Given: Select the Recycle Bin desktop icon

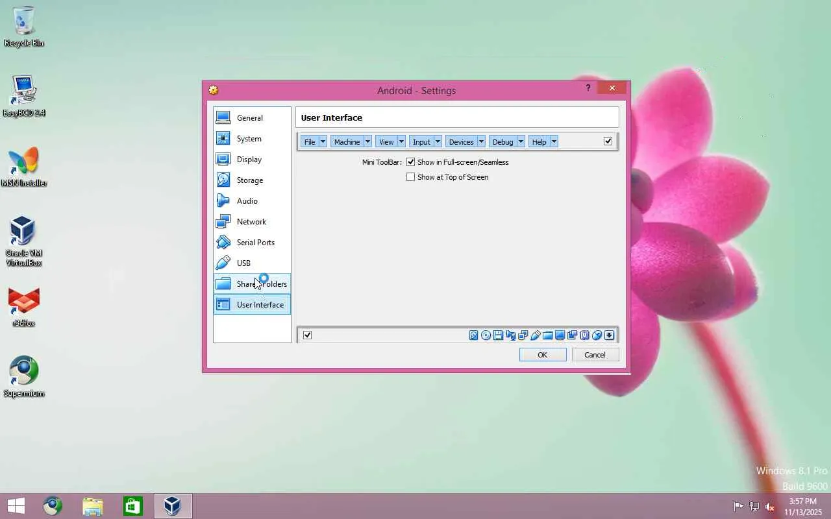Looking at the screenshot, I should [x=24, y=27].
